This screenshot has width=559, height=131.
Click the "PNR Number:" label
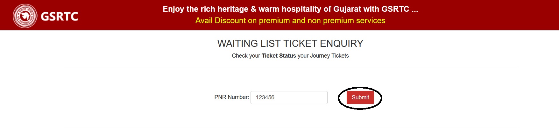pos(231,97)
